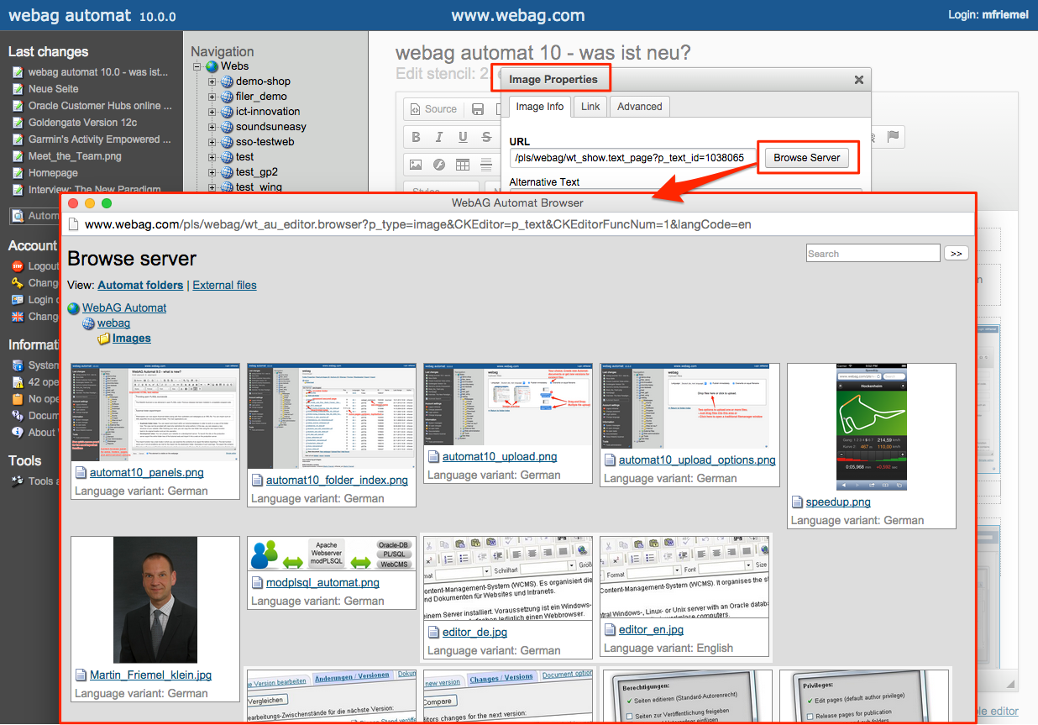Select the speedup.png thumbnail image
Screen dimensions: 1038x725
(x=872, y=427)
